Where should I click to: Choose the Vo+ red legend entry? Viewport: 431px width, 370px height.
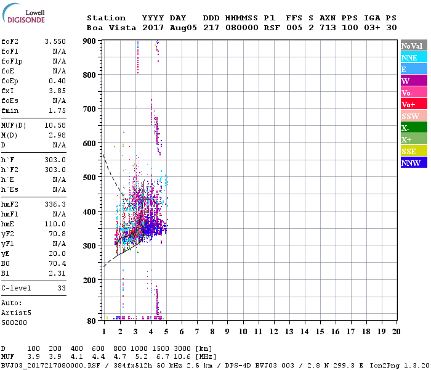click(413, 104)
